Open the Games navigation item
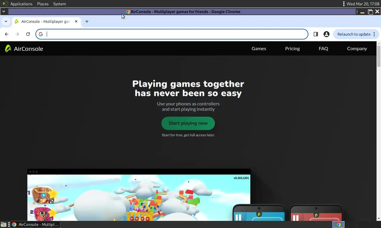The height and width of the screenshot is (228, 381). click(259, 48)
